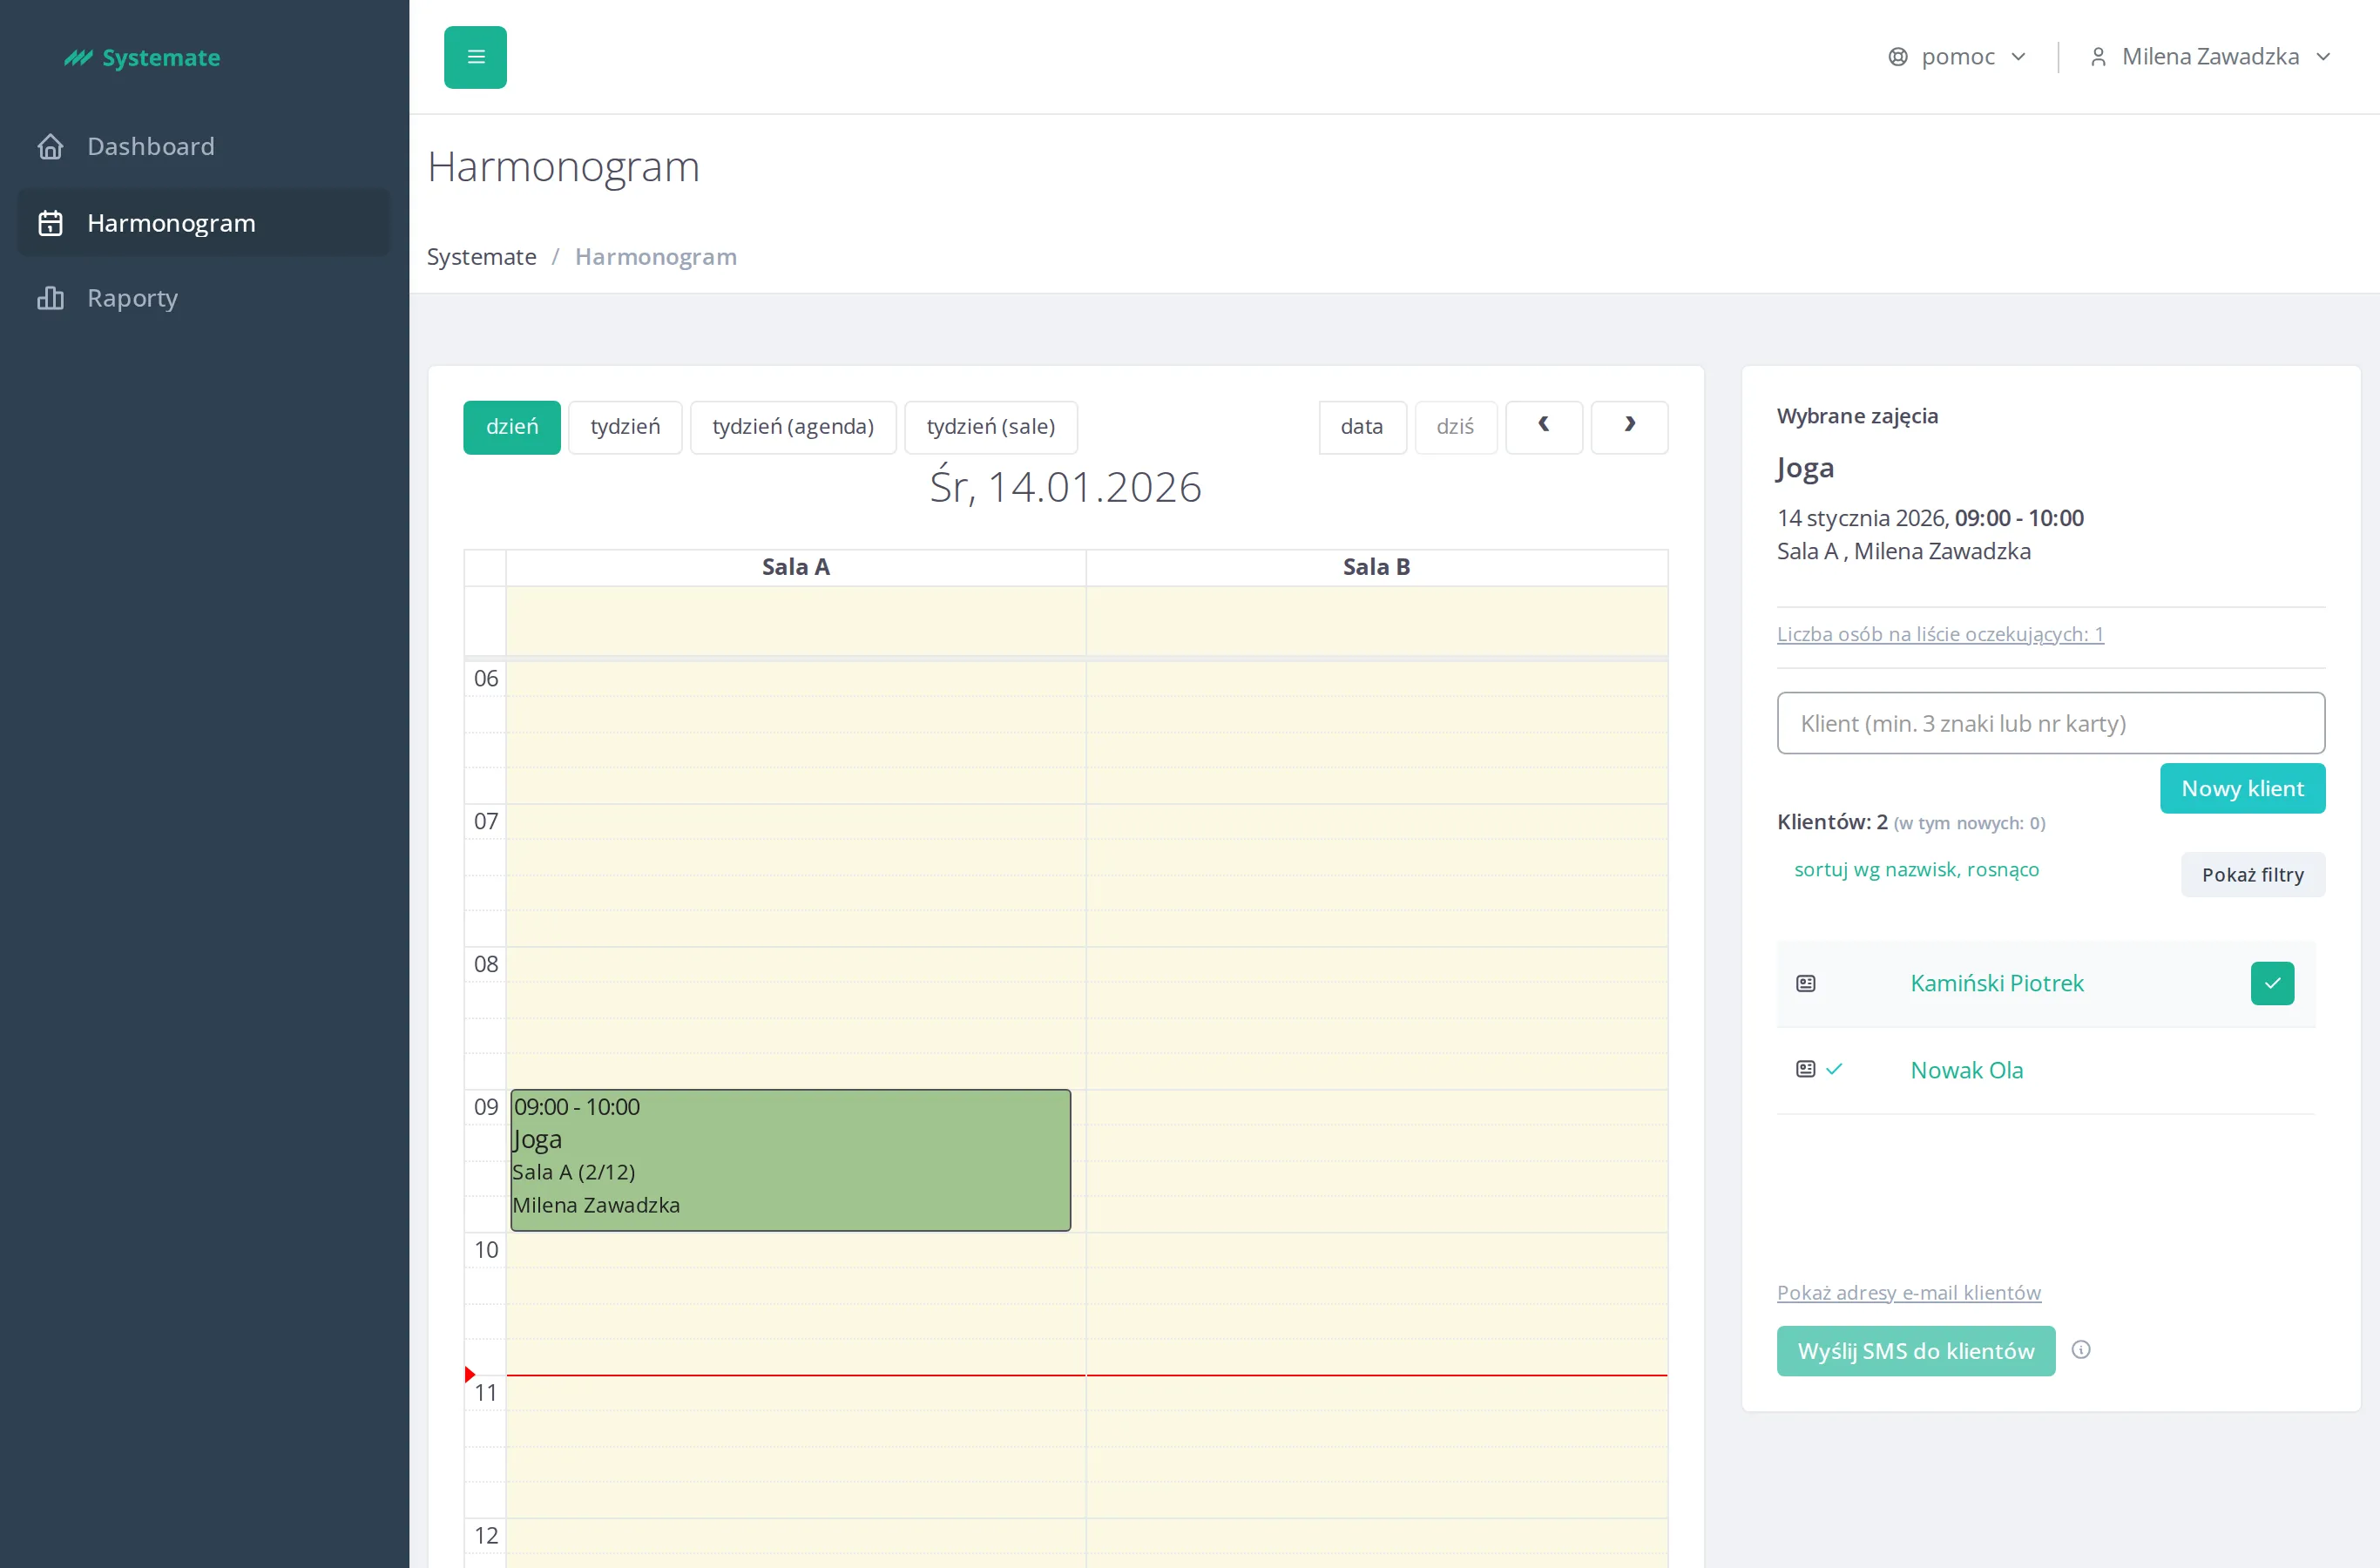Focus the Klient search input field
This screenshot has width=2380, height=1568.
tap(2050, 723)
